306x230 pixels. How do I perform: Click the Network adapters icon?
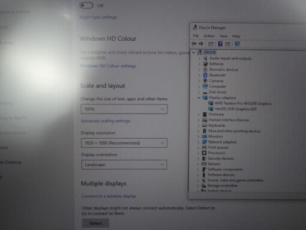point(204,142)
